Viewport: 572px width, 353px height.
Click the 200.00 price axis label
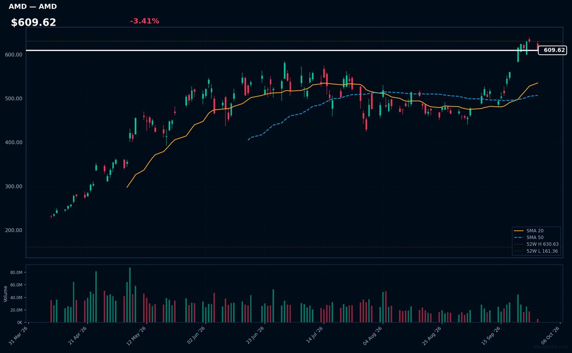pos(13,230)
